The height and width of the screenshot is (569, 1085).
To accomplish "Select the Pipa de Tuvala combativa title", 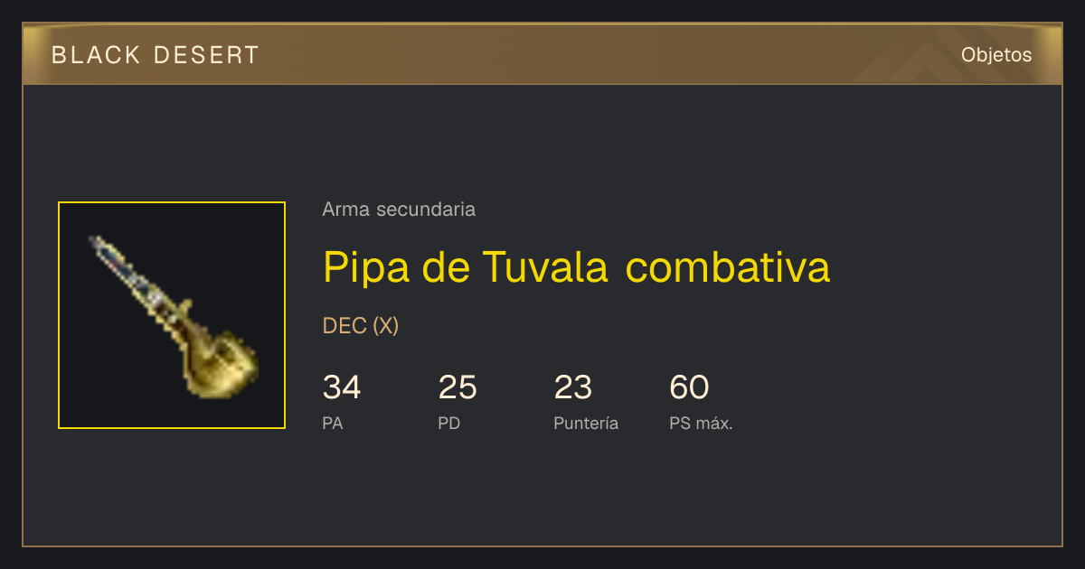I will [x=576, y=266].
